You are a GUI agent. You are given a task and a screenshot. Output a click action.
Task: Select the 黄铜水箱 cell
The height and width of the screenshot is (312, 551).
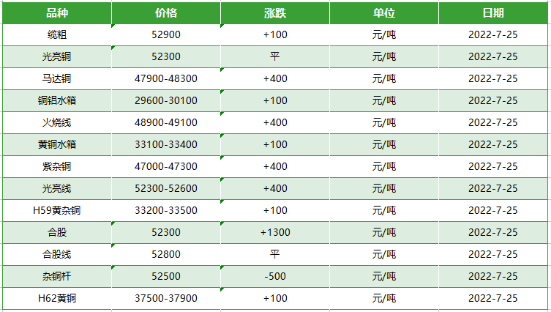[57, 145]
